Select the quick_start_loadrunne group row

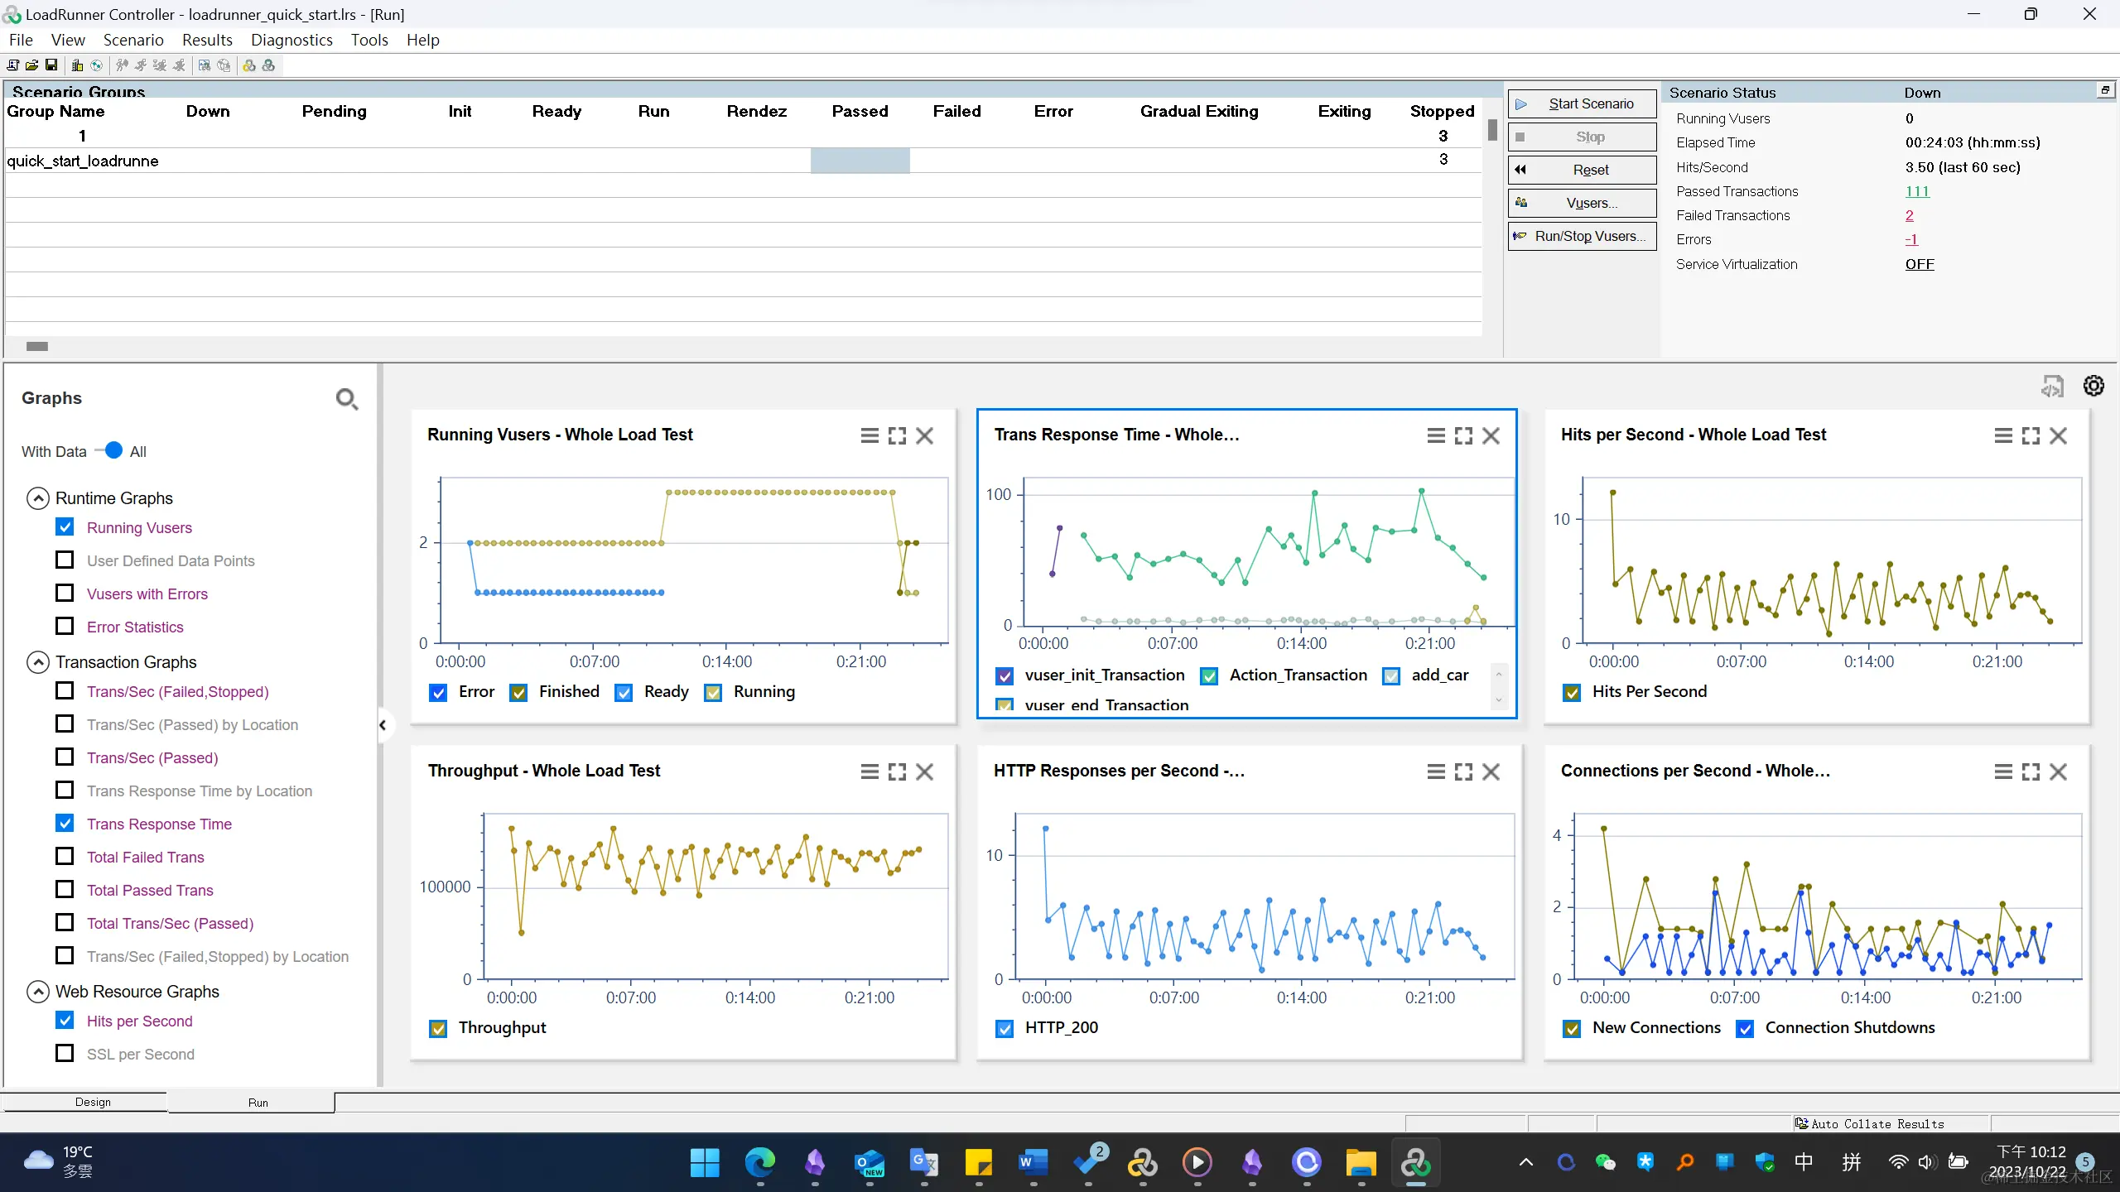tap(743, 161)
